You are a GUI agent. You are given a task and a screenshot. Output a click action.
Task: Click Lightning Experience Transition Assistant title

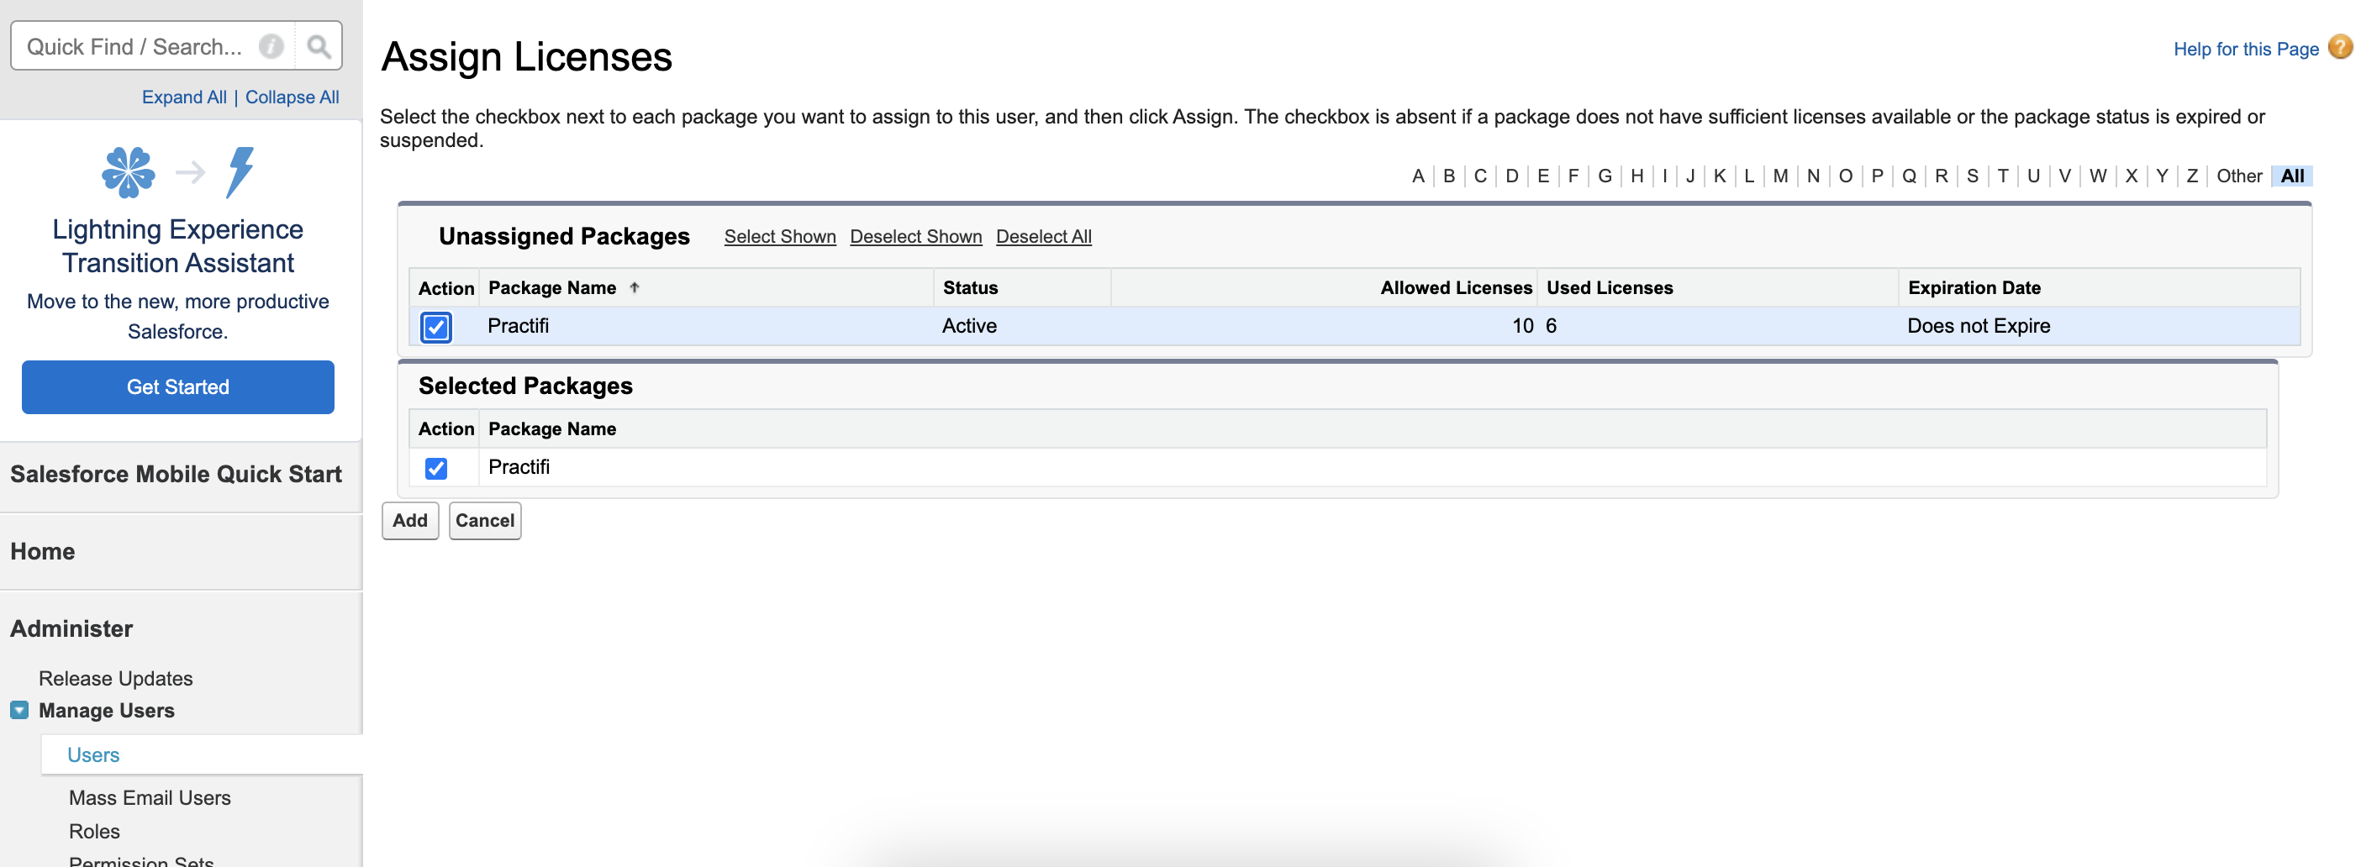(178, 246)
